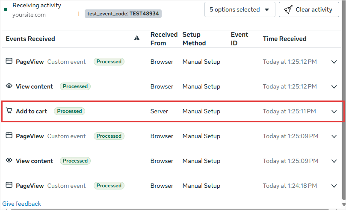Click the scroll down arrow of vertical scrollbar
This screenshot has height=210, width=346.
(344, 204)
